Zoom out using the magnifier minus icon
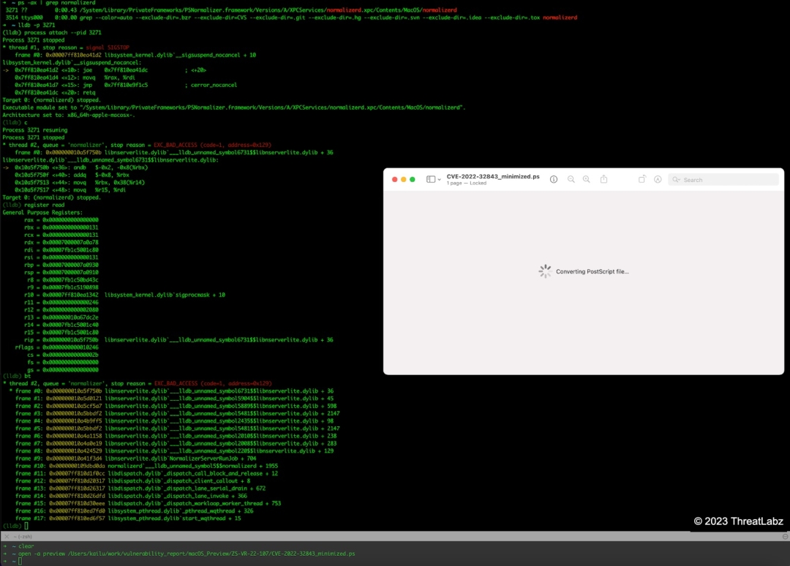Image resolution: width=790 pixels, height=566 pixels. pyautogui.click(x=571, y=179)
